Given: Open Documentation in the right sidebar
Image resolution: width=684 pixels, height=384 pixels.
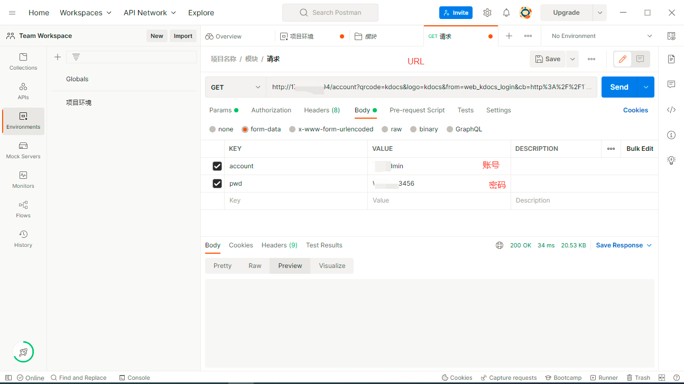Looking at the screenshot, I should [671, 59].
